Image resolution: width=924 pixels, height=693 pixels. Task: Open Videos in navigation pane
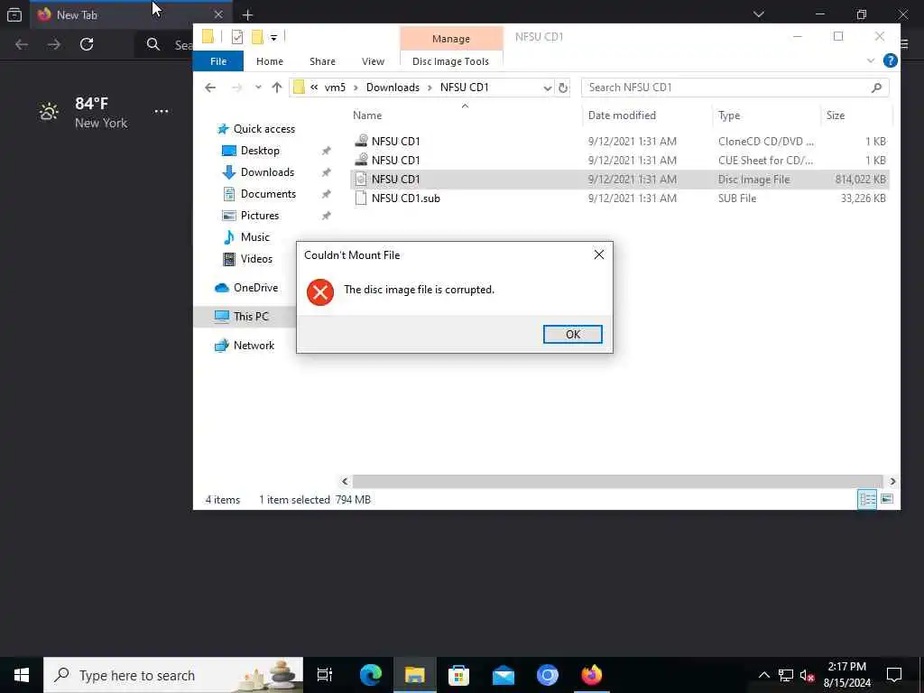255,259
